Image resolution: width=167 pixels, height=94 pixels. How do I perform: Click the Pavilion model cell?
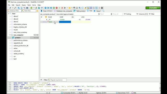coord(65,20)
